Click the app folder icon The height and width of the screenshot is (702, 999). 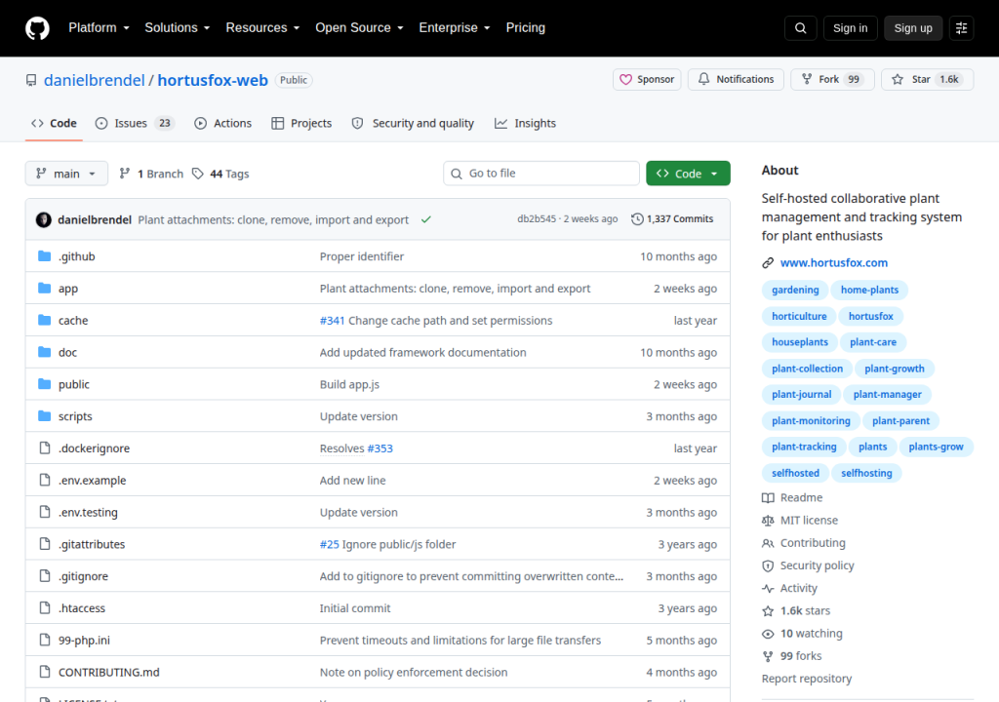(45, 288)
